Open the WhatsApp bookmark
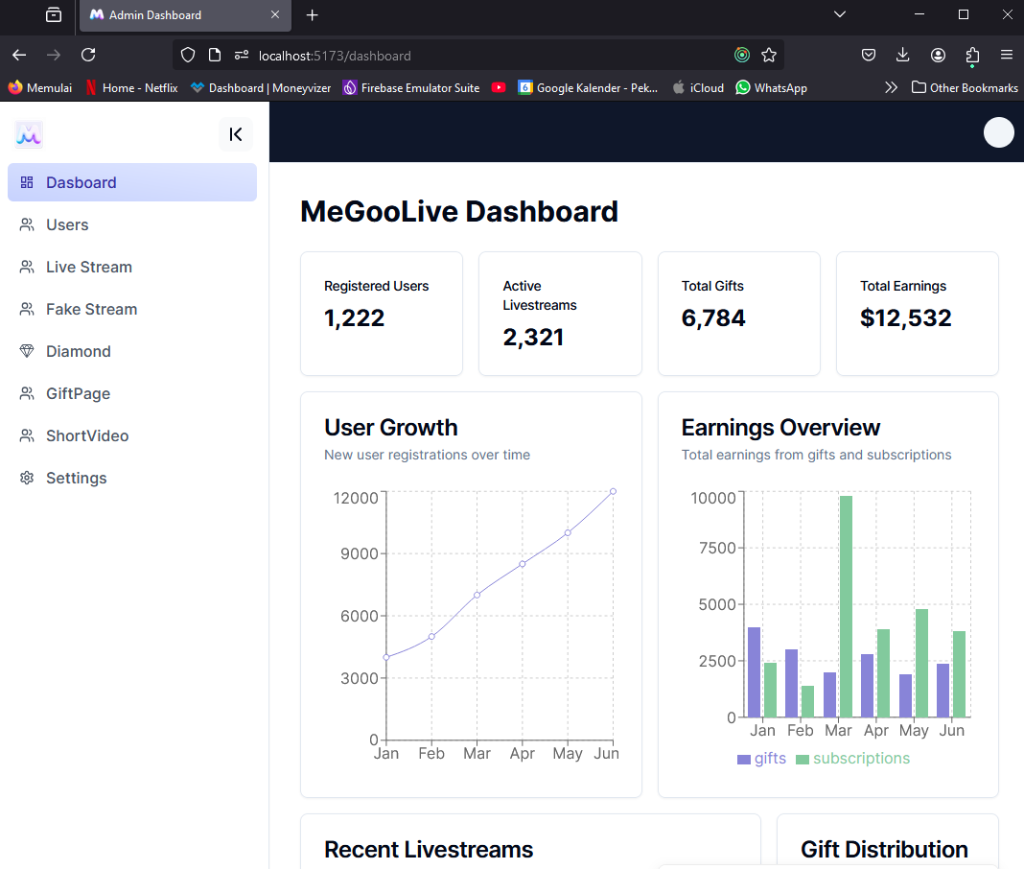 [771, 87]
